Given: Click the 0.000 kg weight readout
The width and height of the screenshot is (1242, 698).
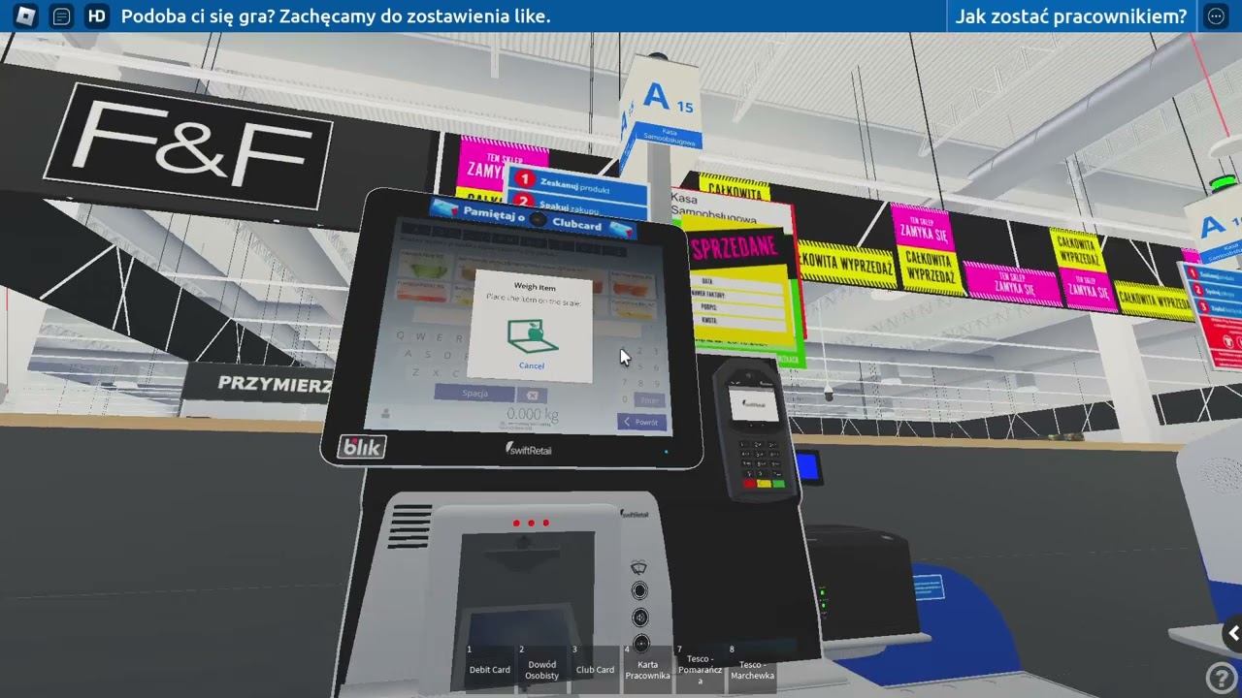Looking at the screenshot, I should point(532,414).
